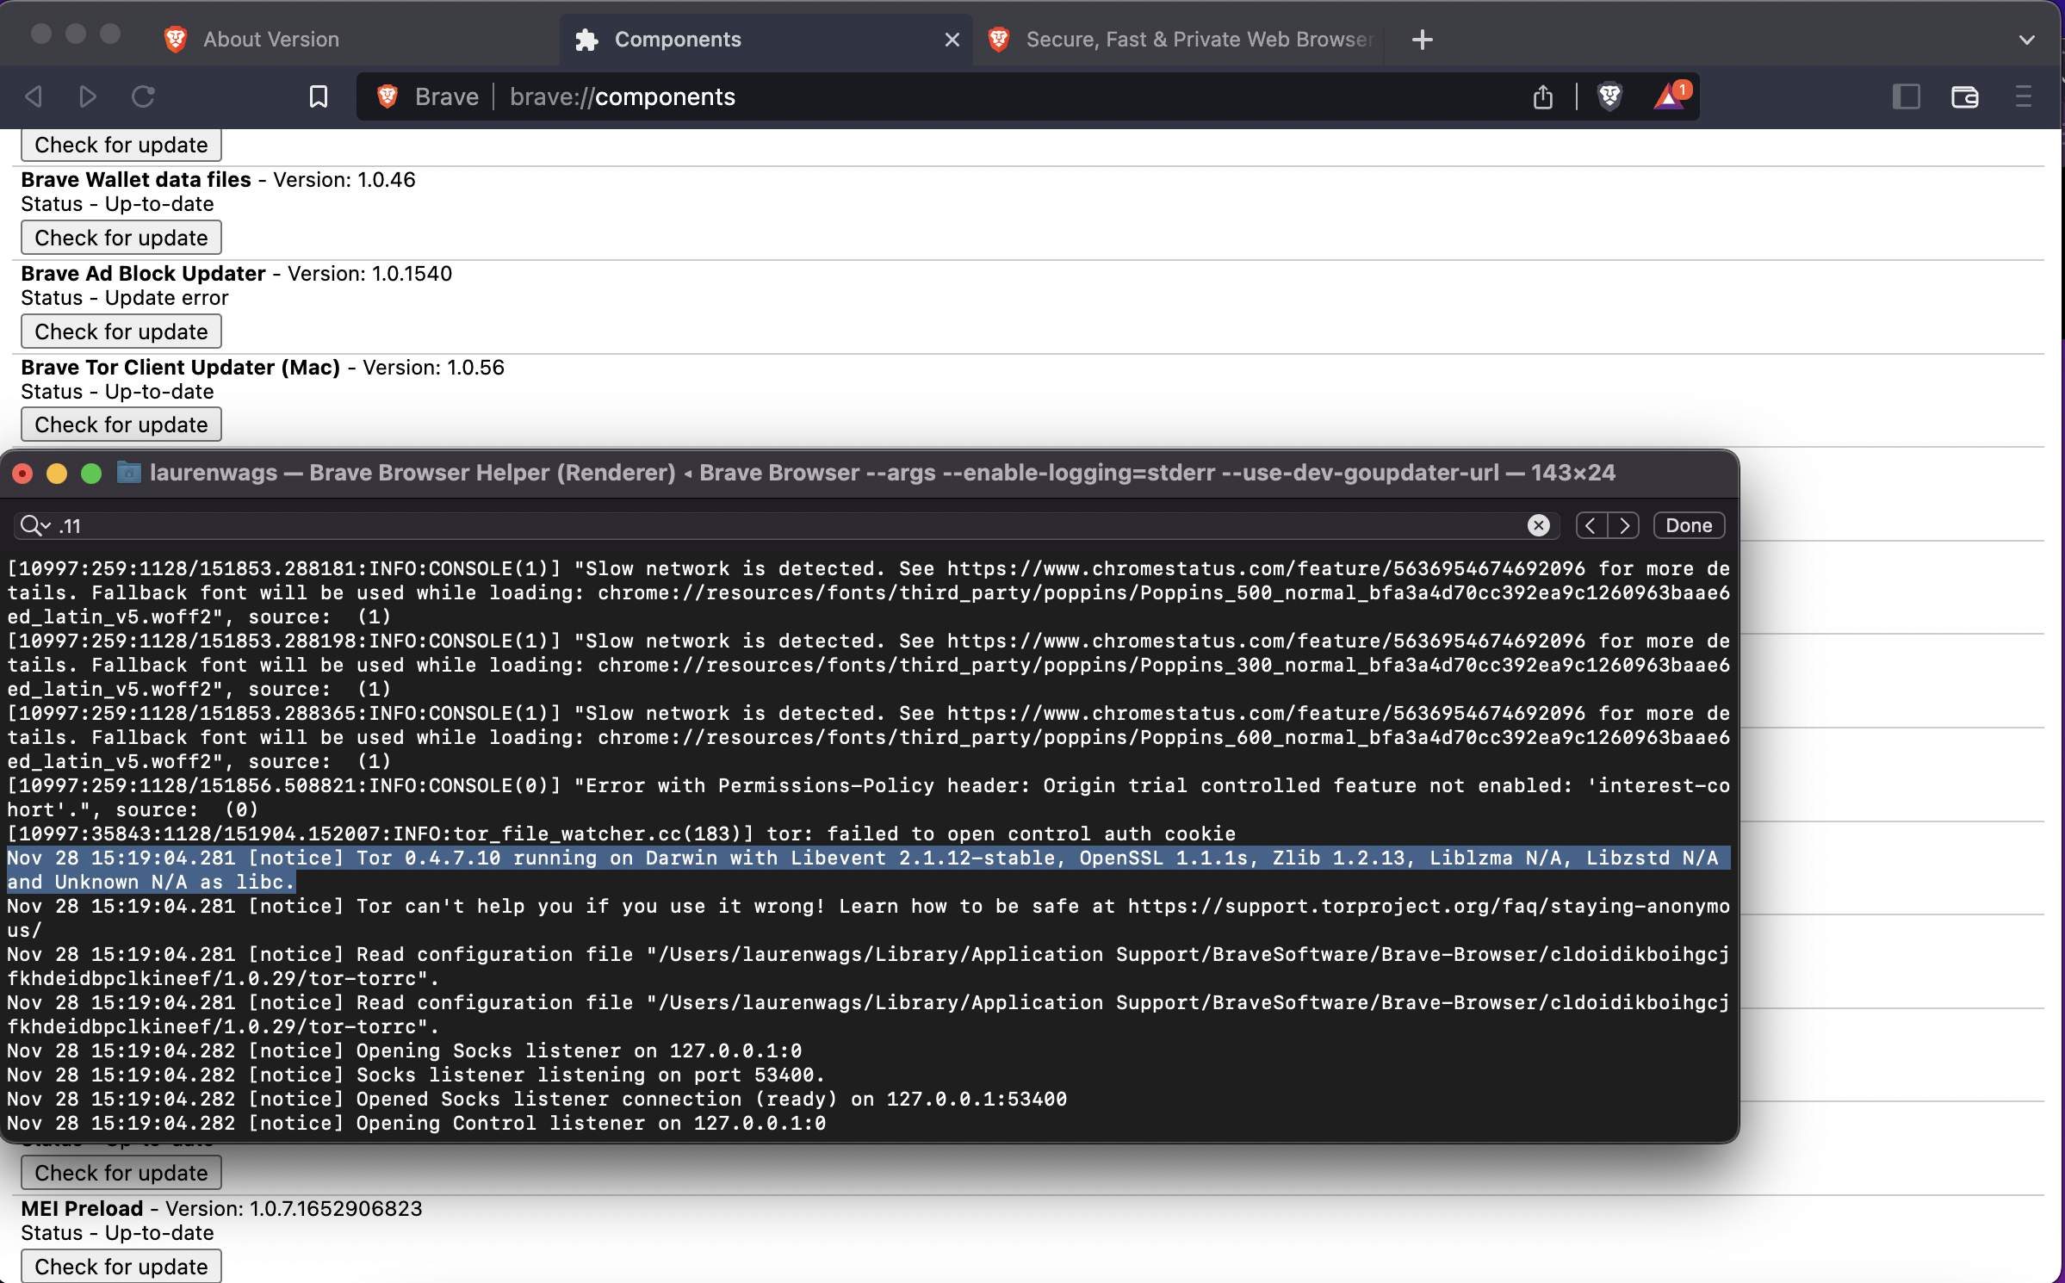The height and width of the screenshot is (1283, 2065).
Task: Clear the terminal search text
Action: 1539,525
